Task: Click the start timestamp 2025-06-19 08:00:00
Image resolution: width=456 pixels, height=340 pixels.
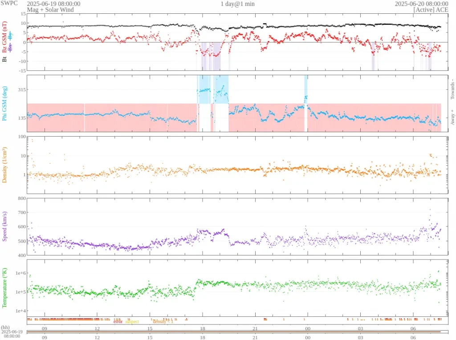Action: point(53,4)
